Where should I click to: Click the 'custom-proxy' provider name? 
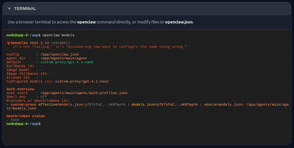coord(23,105)
